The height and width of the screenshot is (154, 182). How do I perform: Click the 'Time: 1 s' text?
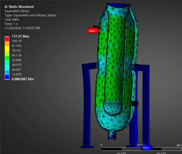11,24
